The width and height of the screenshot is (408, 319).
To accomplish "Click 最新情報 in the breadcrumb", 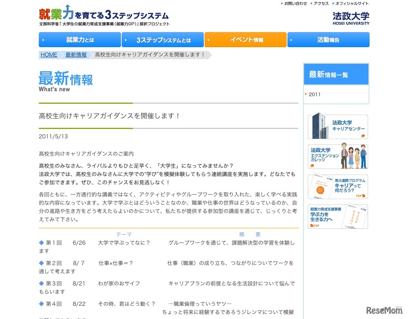I will (x=76, y=55).
